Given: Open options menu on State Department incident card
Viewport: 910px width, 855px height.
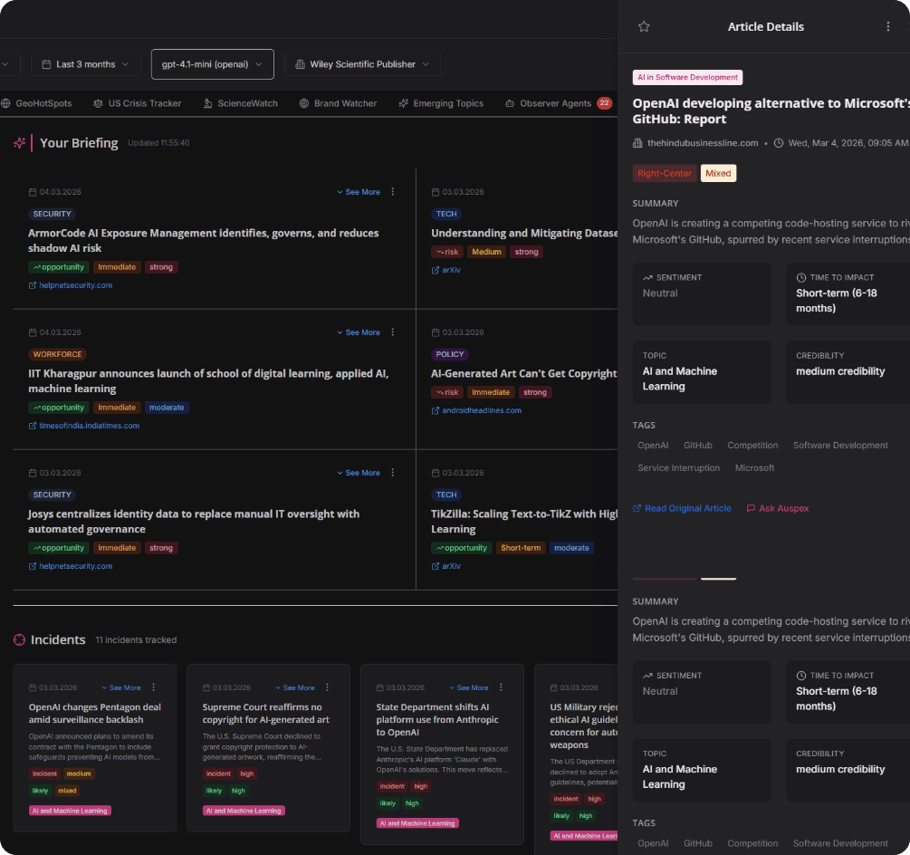Looking at the screenshot, I should coord(501,687).
